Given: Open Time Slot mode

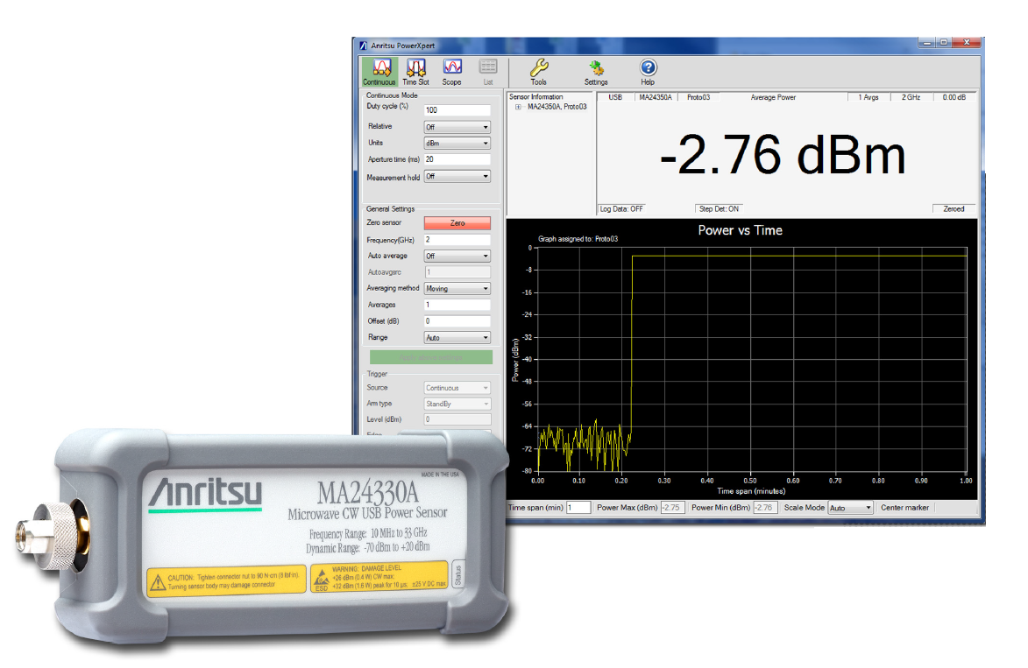Looking at the screenshot, I should [415, 72].
